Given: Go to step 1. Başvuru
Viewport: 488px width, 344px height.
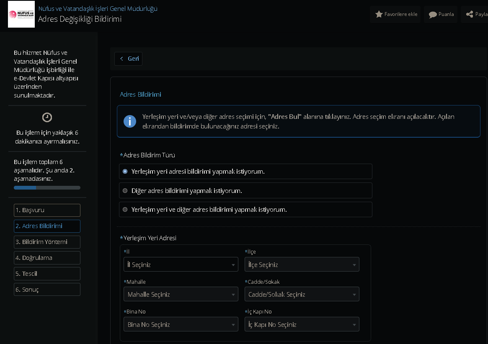Looking at the screenshot, I should click(x=47, y=210).
